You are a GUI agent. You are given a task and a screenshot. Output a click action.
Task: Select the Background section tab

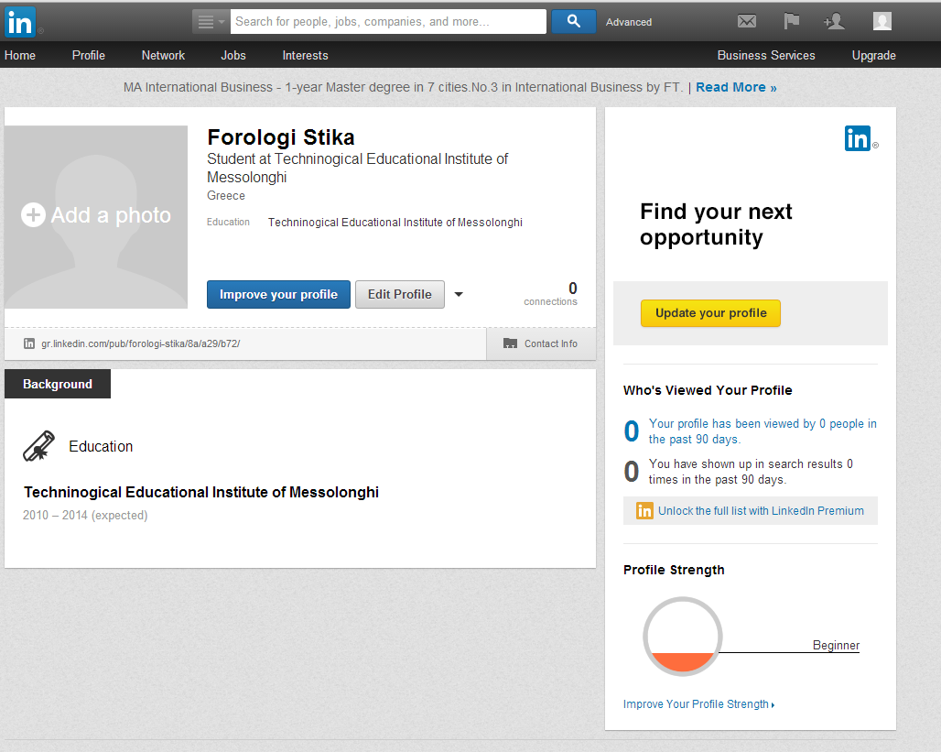(x=58, y=384)
